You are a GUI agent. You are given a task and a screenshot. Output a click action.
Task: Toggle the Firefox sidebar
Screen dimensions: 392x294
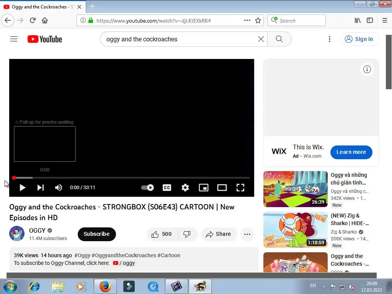(370, 20)
